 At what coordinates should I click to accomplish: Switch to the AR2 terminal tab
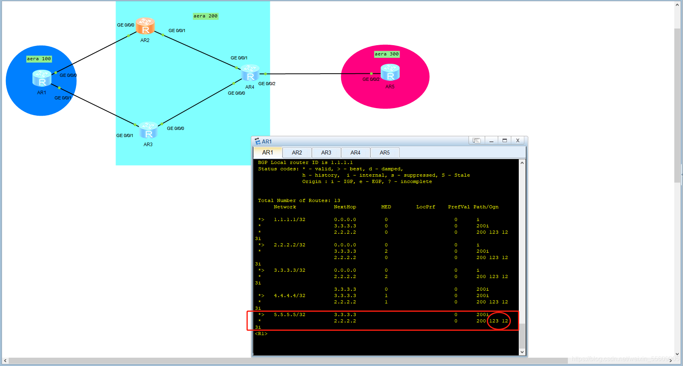297,152
